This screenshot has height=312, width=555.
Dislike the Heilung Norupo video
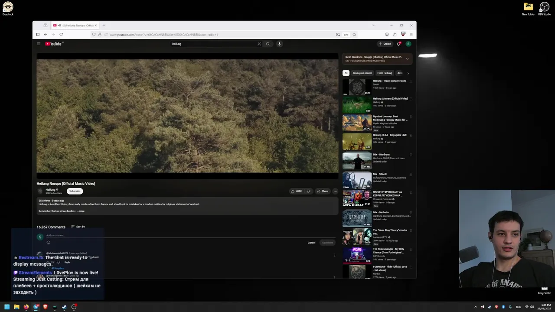point(308,191)
